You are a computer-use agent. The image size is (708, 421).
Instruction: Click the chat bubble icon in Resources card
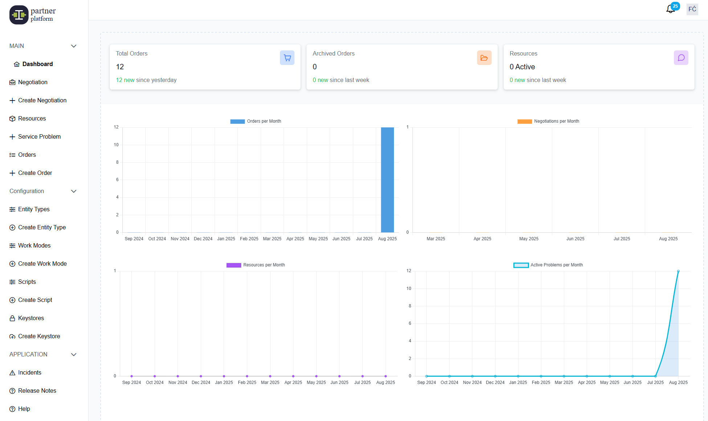click(681, 58)
